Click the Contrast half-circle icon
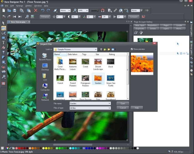Screen dimensions: 194x154 coord(69,17)
